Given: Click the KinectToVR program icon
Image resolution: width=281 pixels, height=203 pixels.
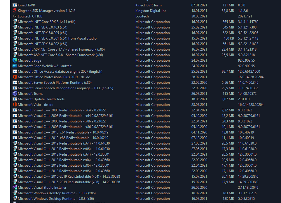Looking at the screenshot, I should pyautogui.click(x=15, y=5).
